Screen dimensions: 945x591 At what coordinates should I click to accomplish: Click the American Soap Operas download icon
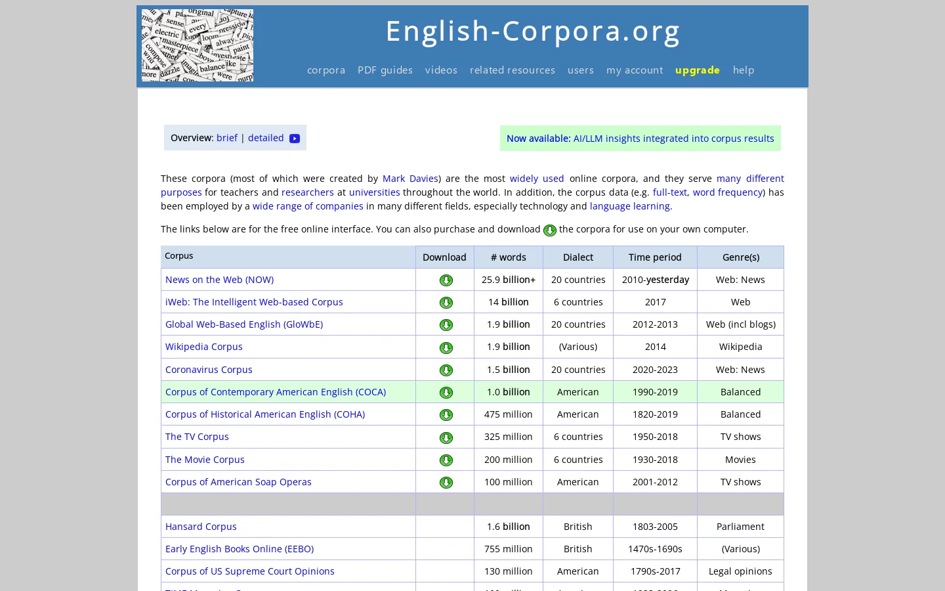click(x=446, y=483)
